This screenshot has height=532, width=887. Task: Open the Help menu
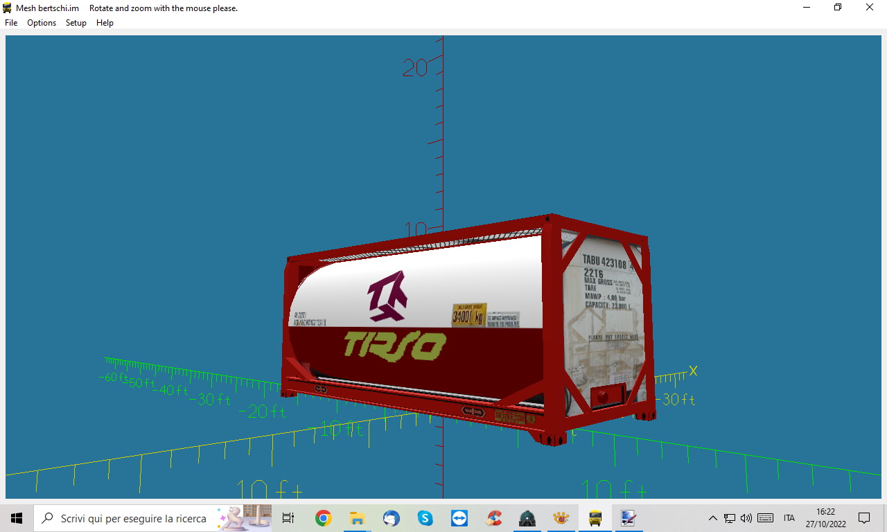point(105,23)
